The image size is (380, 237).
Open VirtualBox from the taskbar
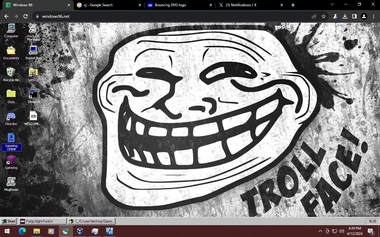click(x=80, y=231)
